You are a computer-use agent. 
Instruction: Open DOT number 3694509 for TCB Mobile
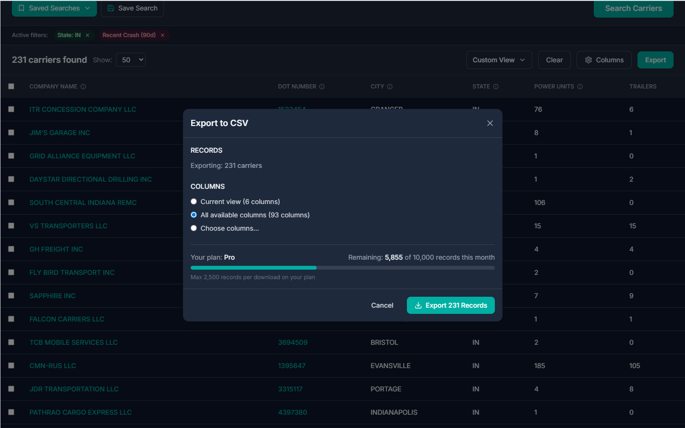(x=292, y=342)
